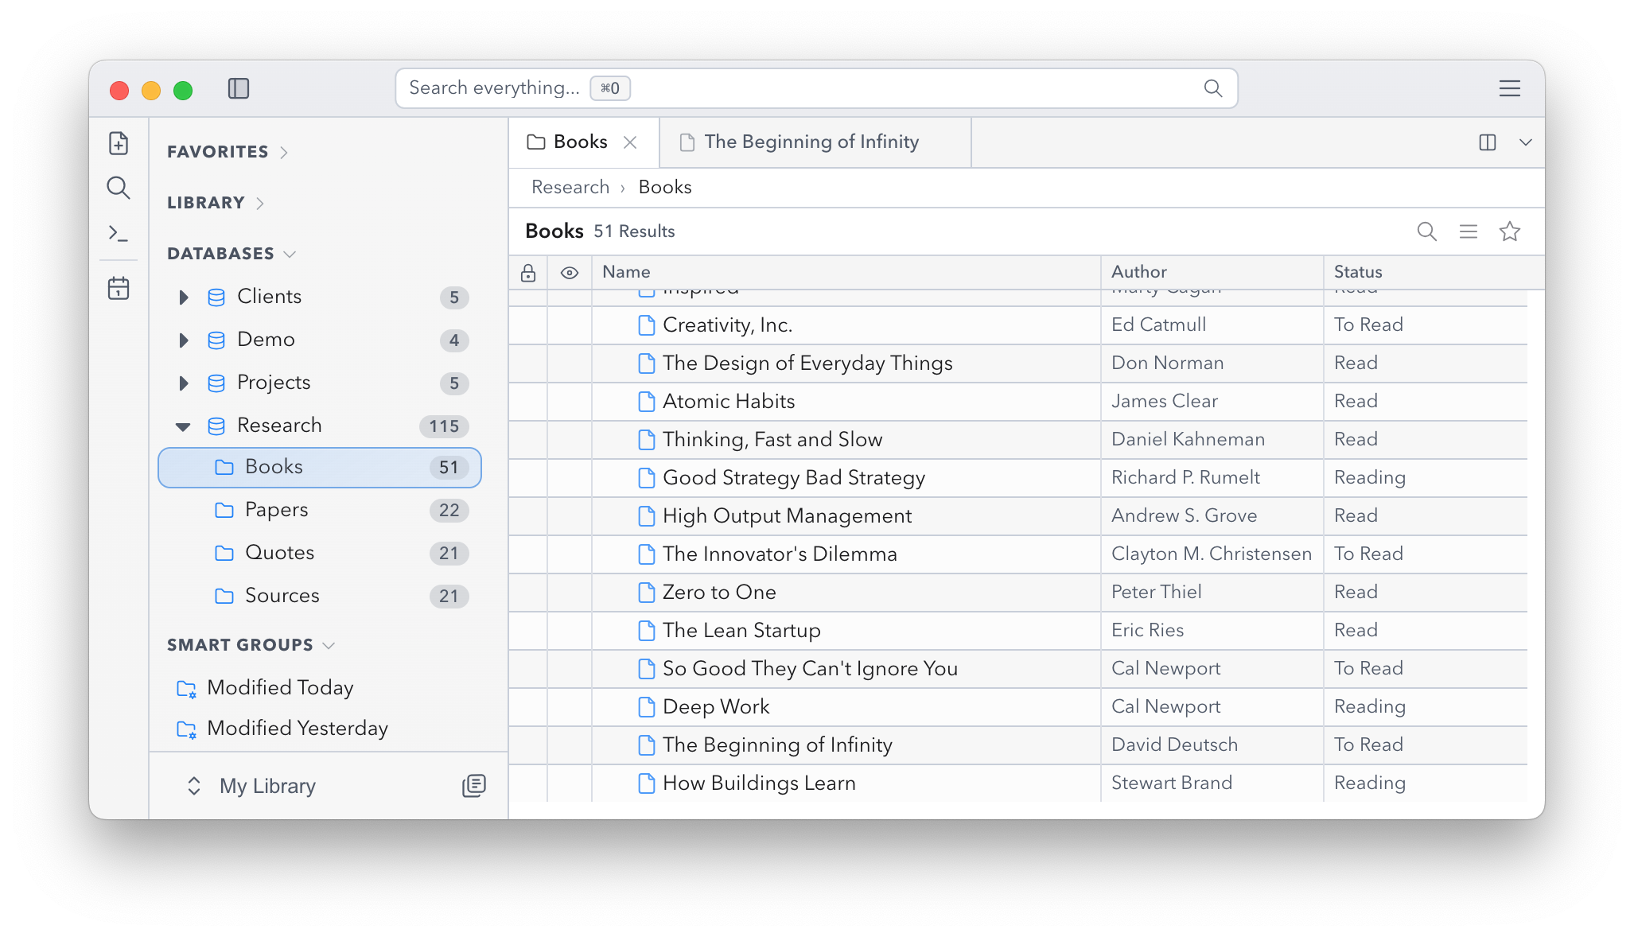1634x937 pixels.
Task: Go to Research in the breadcrumb
Action: [x=570, y=187]
